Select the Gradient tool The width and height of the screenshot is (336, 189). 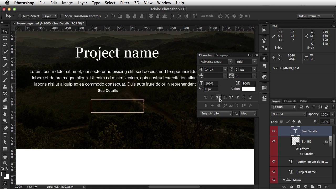coord(5,107)
